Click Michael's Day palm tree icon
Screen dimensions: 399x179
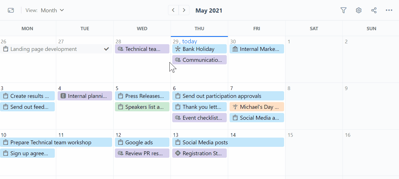[235, 107]
